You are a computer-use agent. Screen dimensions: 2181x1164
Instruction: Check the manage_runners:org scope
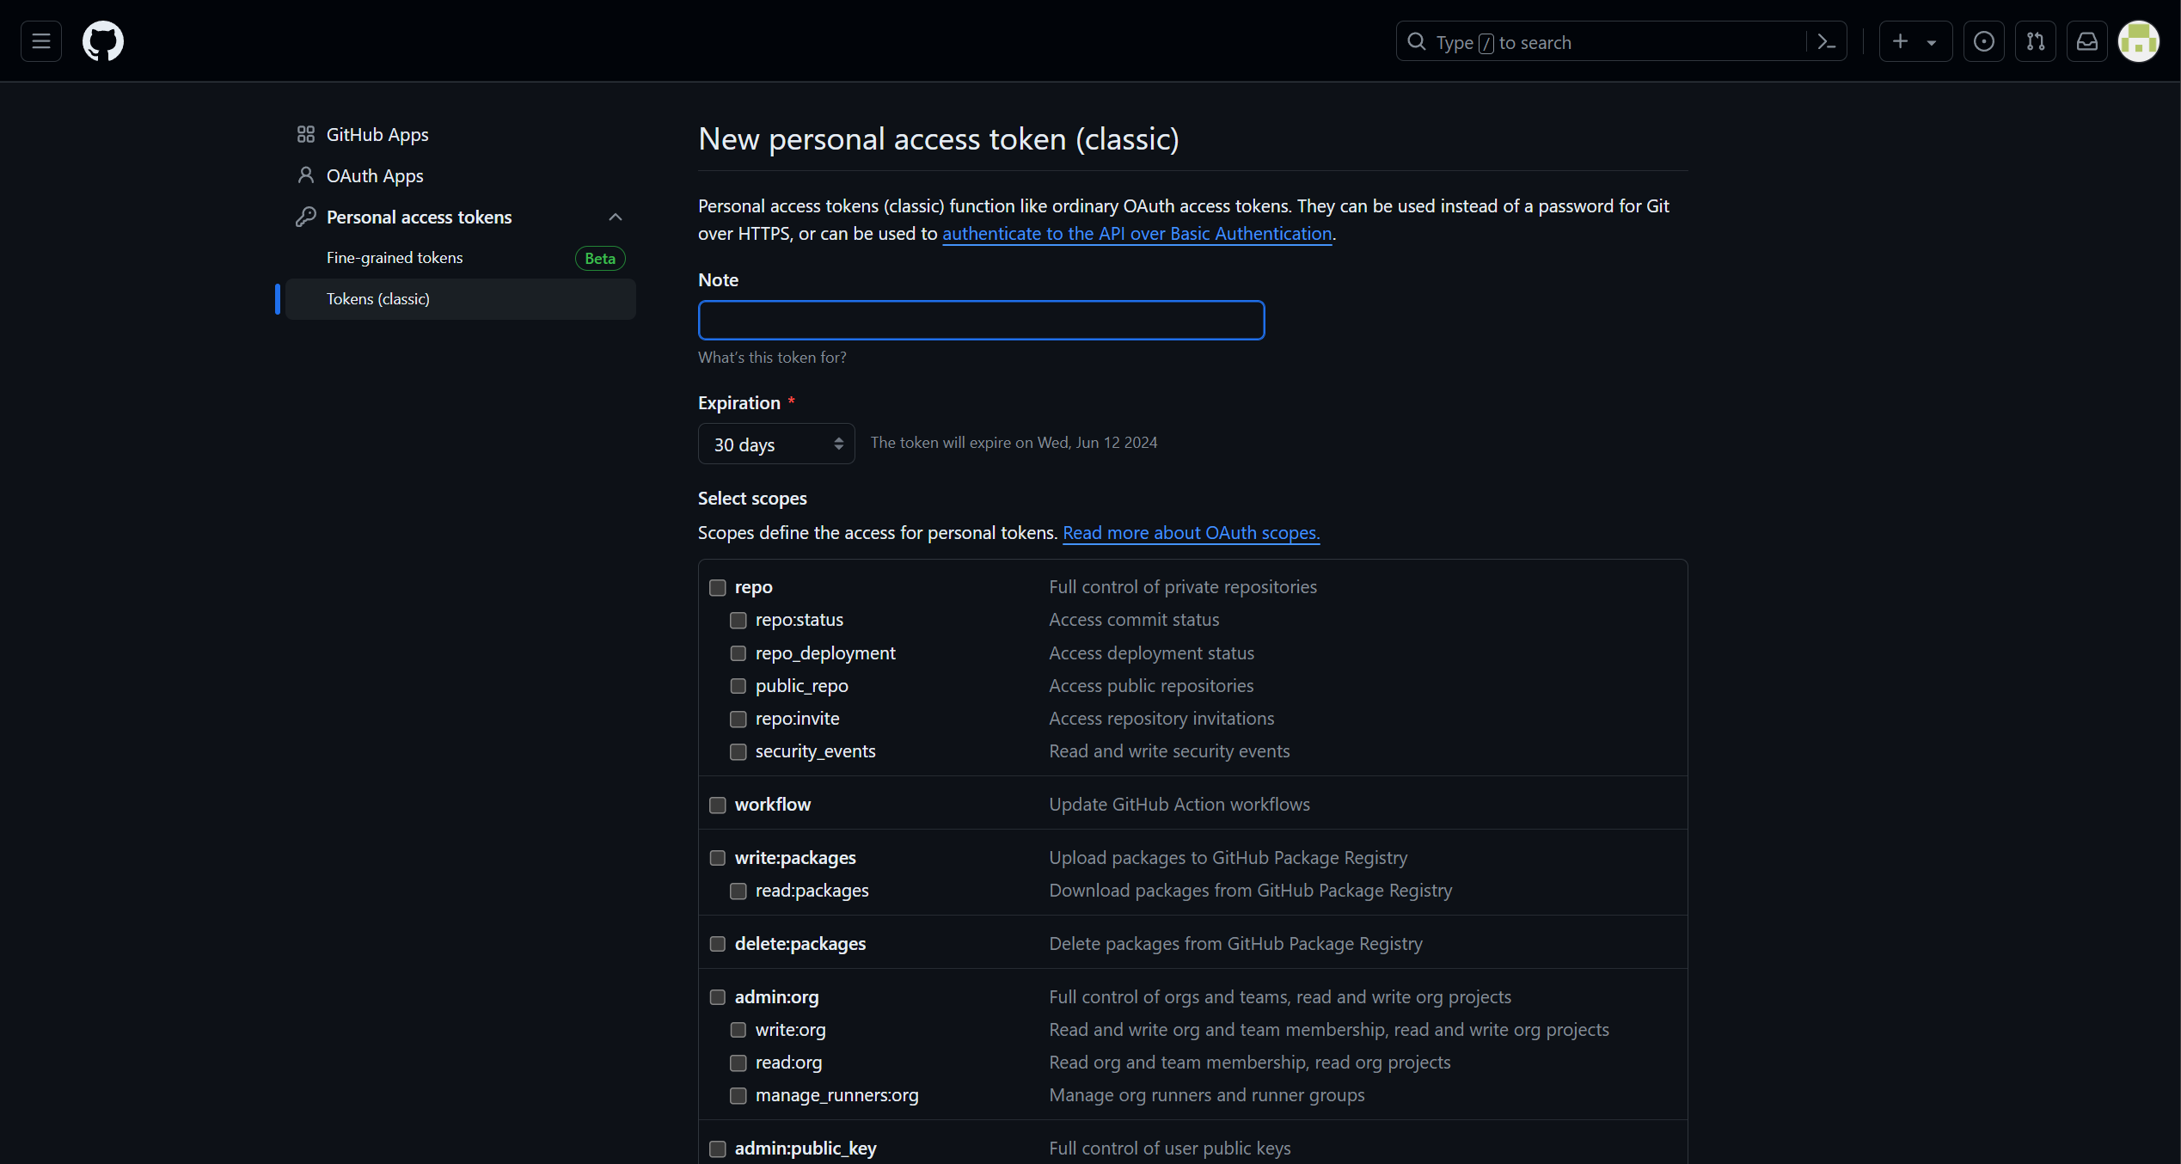coord(738,1095)
